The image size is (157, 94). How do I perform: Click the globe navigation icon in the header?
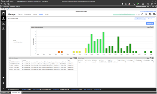coord(5,4)
